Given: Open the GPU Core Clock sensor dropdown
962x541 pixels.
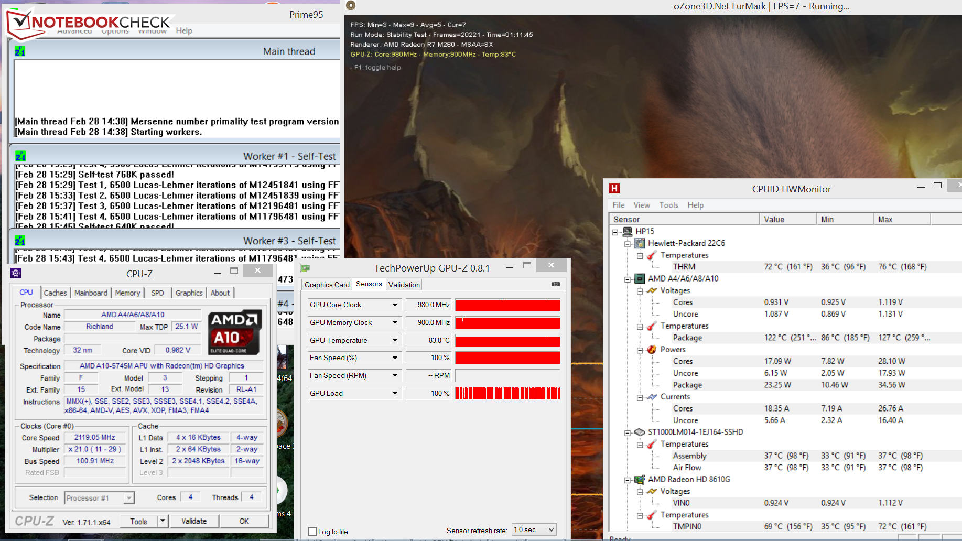Looking at the screenshot, I should click(395, 305).
